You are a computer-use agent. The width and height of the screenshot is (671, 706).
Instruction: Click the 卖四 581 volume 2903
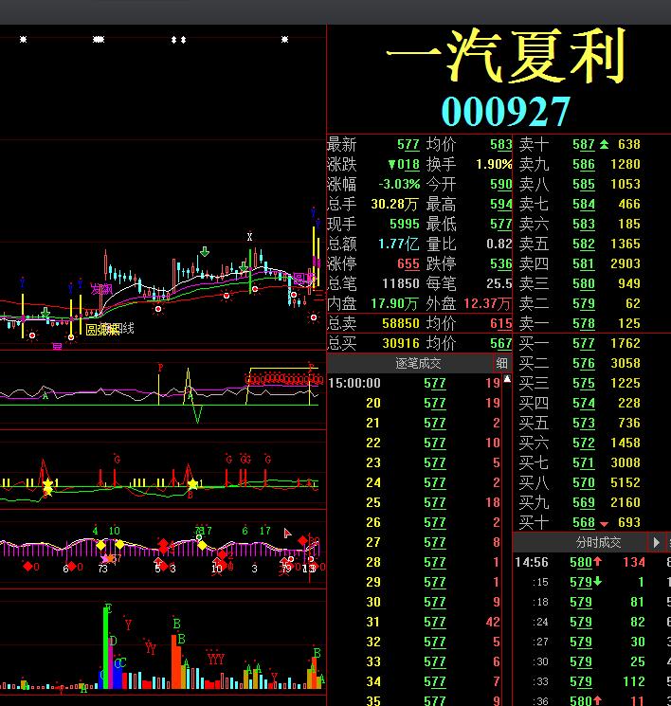(626, 263)
